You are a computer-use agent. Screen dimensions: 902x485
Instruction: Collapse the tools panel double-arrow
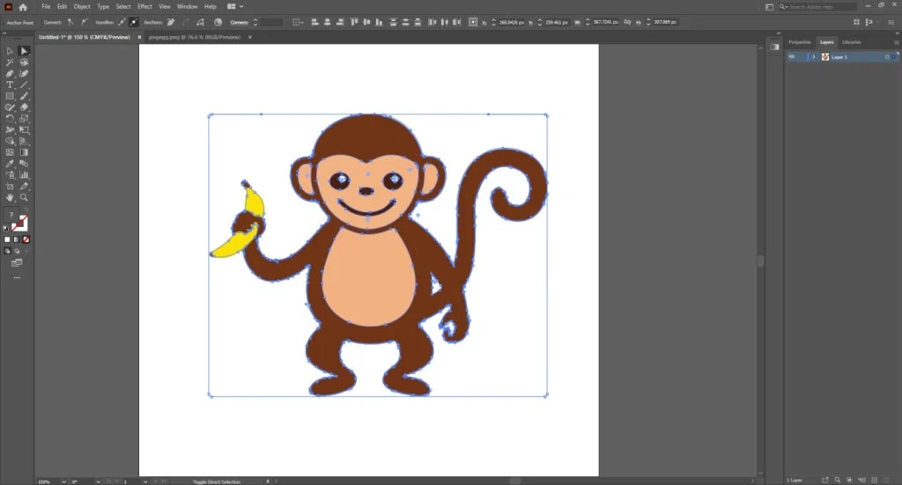point(4,33)
